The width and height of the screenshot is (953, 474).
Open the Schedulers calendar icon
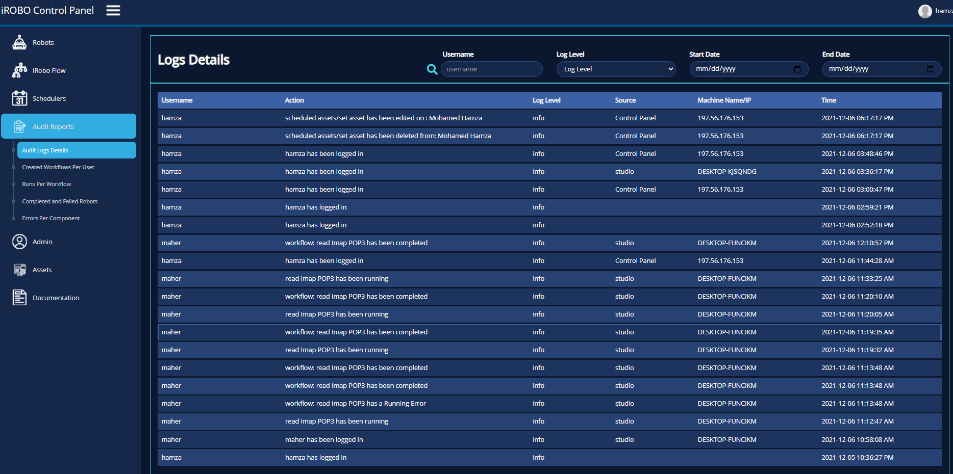[x=19, y=98]
